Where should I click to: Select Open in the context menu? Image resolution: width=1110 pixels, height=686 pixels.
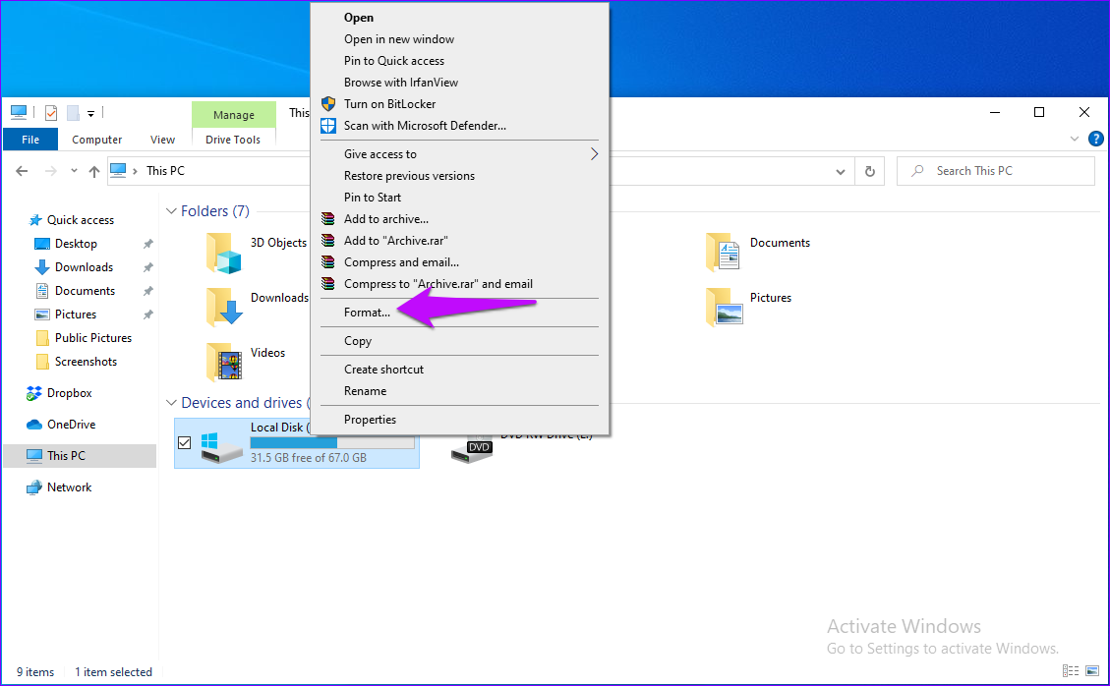pyautogui.click(x=358, y=18)
